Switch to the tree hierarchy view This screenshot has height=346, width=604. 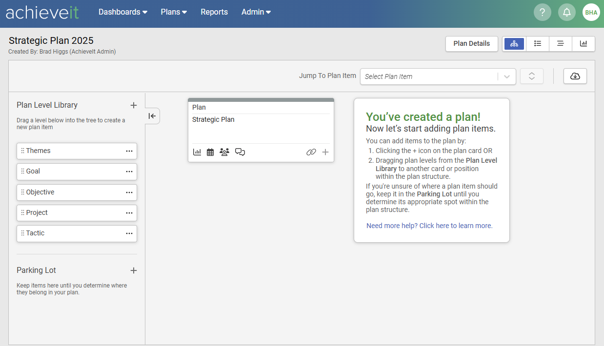(514, 43)
